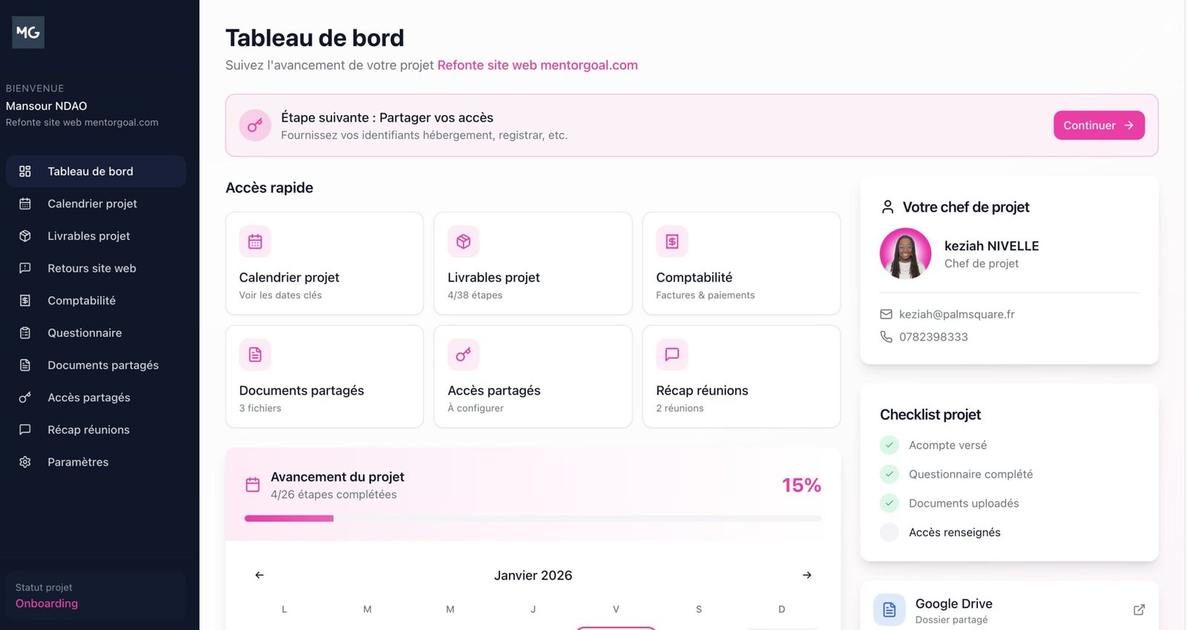Open Google Drive external link icon
The image size is (1187, 630).
pyautogui.click(x=1140, y=610)
